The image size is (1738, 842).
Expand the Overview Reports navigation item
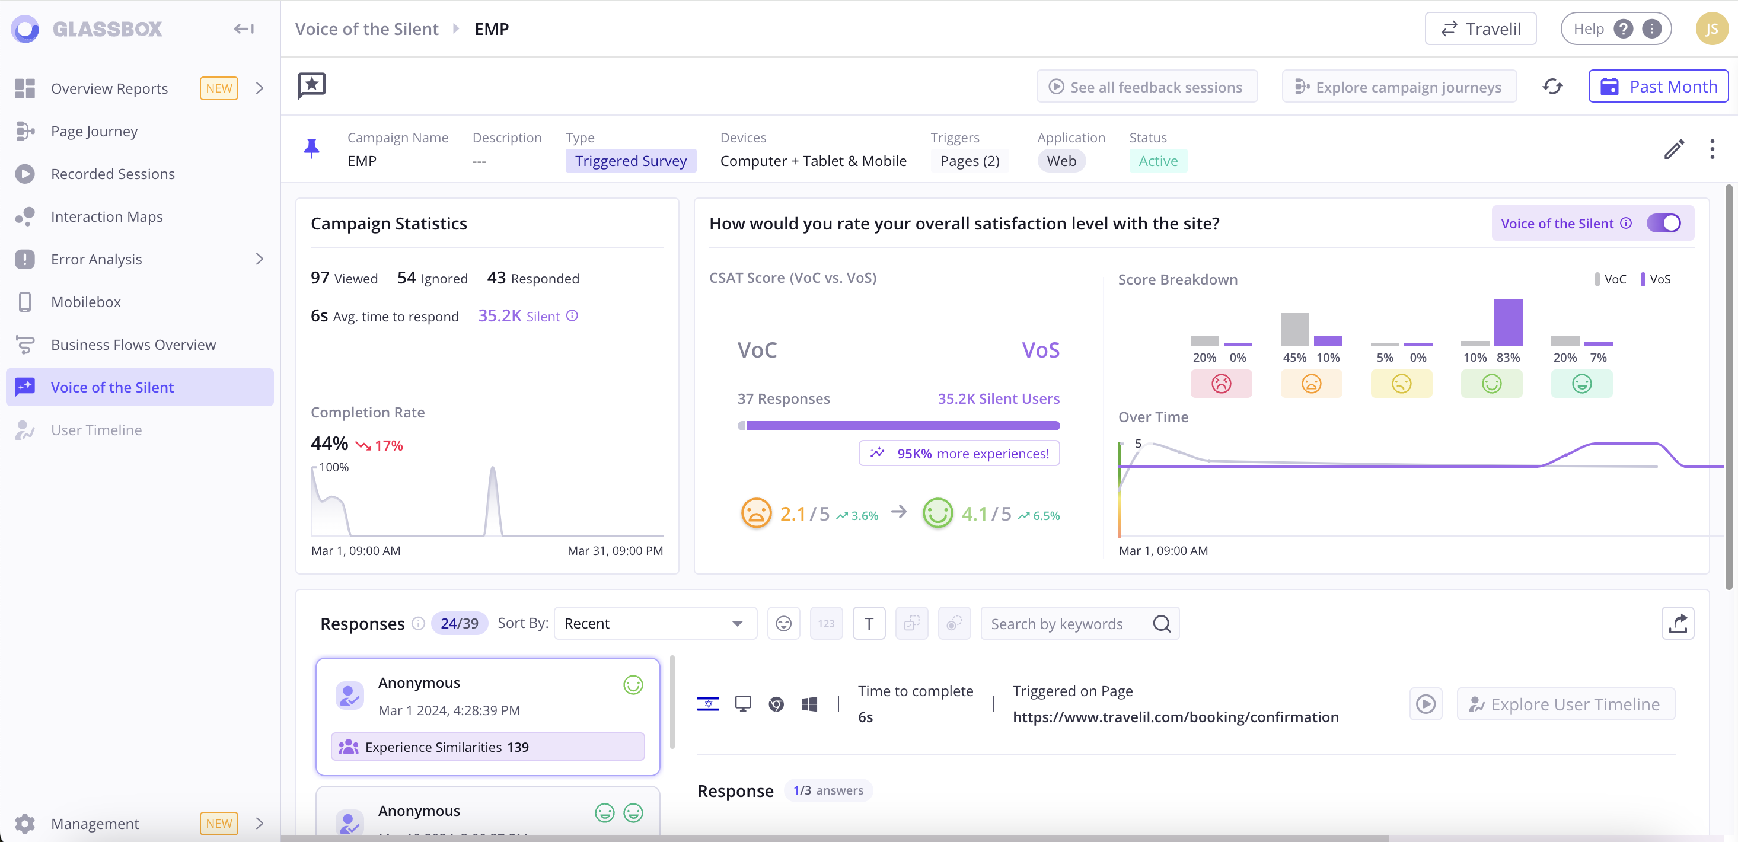tap(259, 88)
